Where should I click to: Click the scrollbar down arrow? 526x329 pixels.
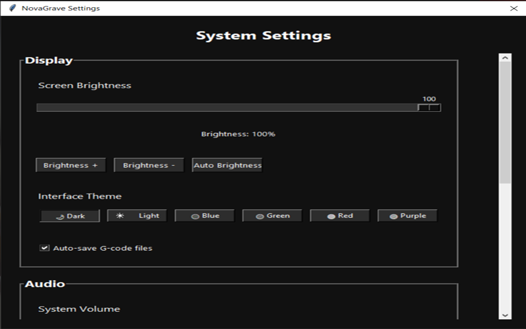pos(505,315)
